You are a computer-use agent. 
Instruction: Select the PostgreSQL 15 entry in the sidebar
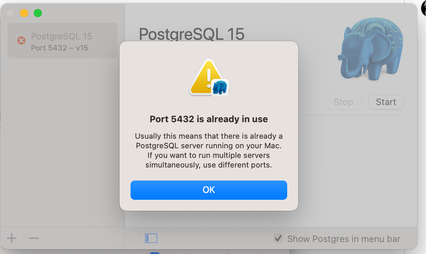coord(62,41)
